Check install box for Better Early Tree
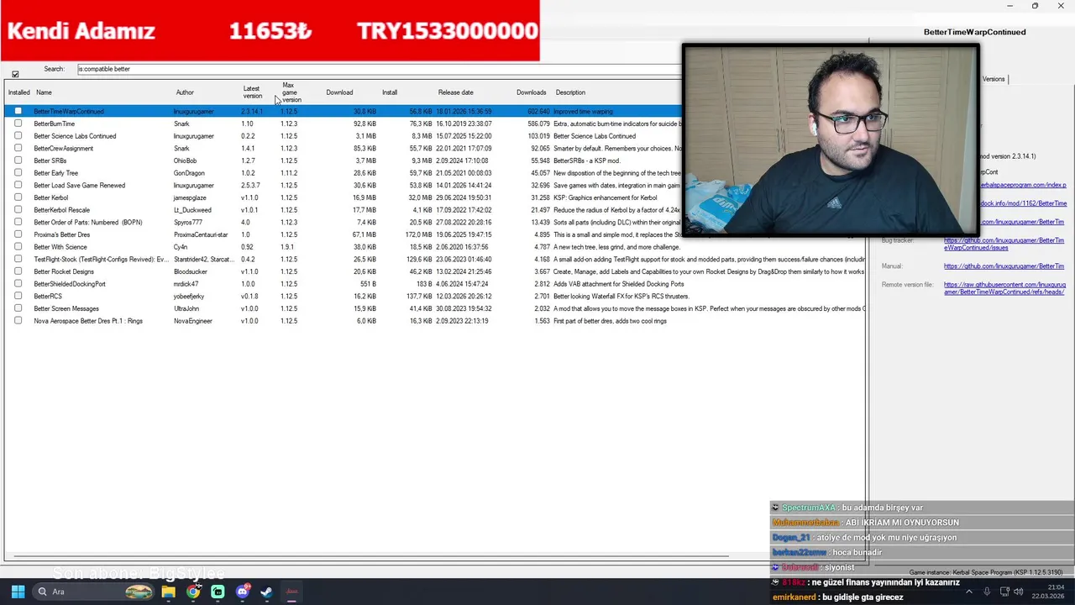Screen dimensions: 1075x605 click(x=18, y=173)
